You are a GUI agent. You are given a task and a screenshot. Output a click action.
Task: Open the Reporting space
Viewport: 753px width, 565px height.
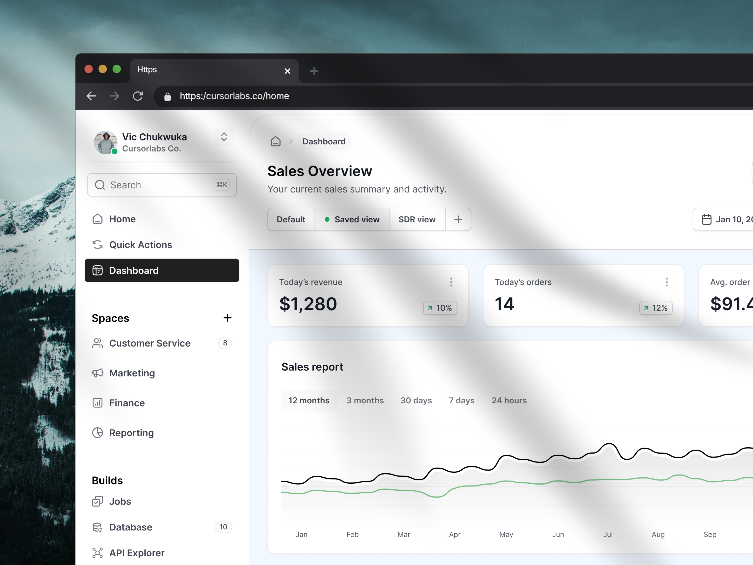[132, 433]
